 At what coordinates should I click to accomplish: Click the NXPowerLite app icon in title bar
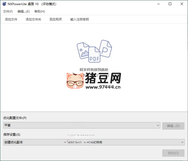(4, 4)
